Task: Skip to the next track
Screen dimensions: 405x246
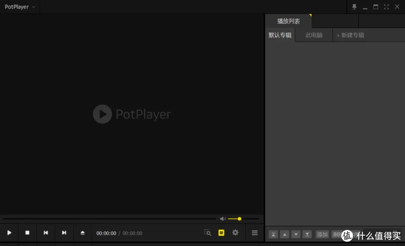Action: pyautogui.click(x=64, y=233)
